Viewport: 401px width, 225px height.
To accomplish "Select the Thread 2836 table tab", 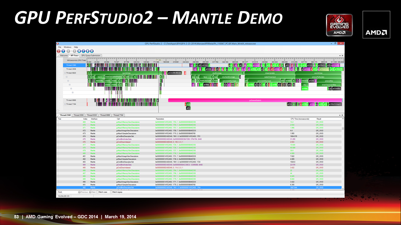I will coord(78,115).
